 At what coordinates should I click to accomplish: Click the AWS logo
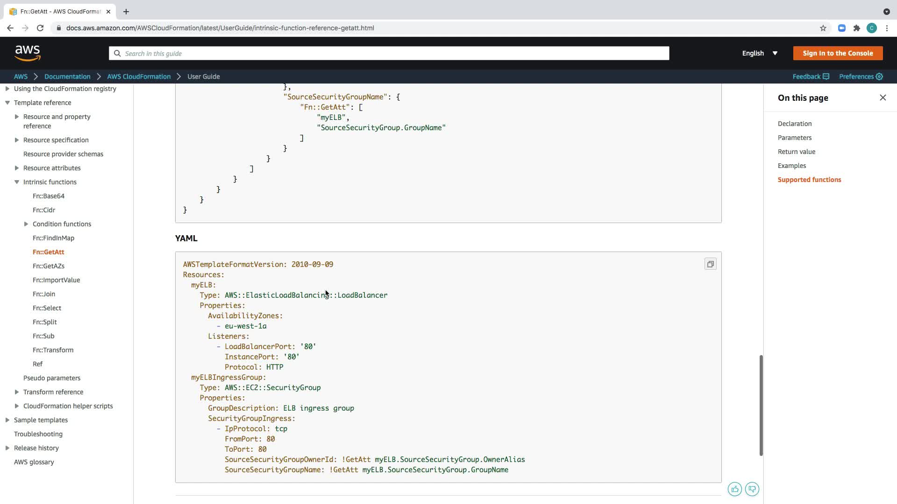(x=28, y=53)
